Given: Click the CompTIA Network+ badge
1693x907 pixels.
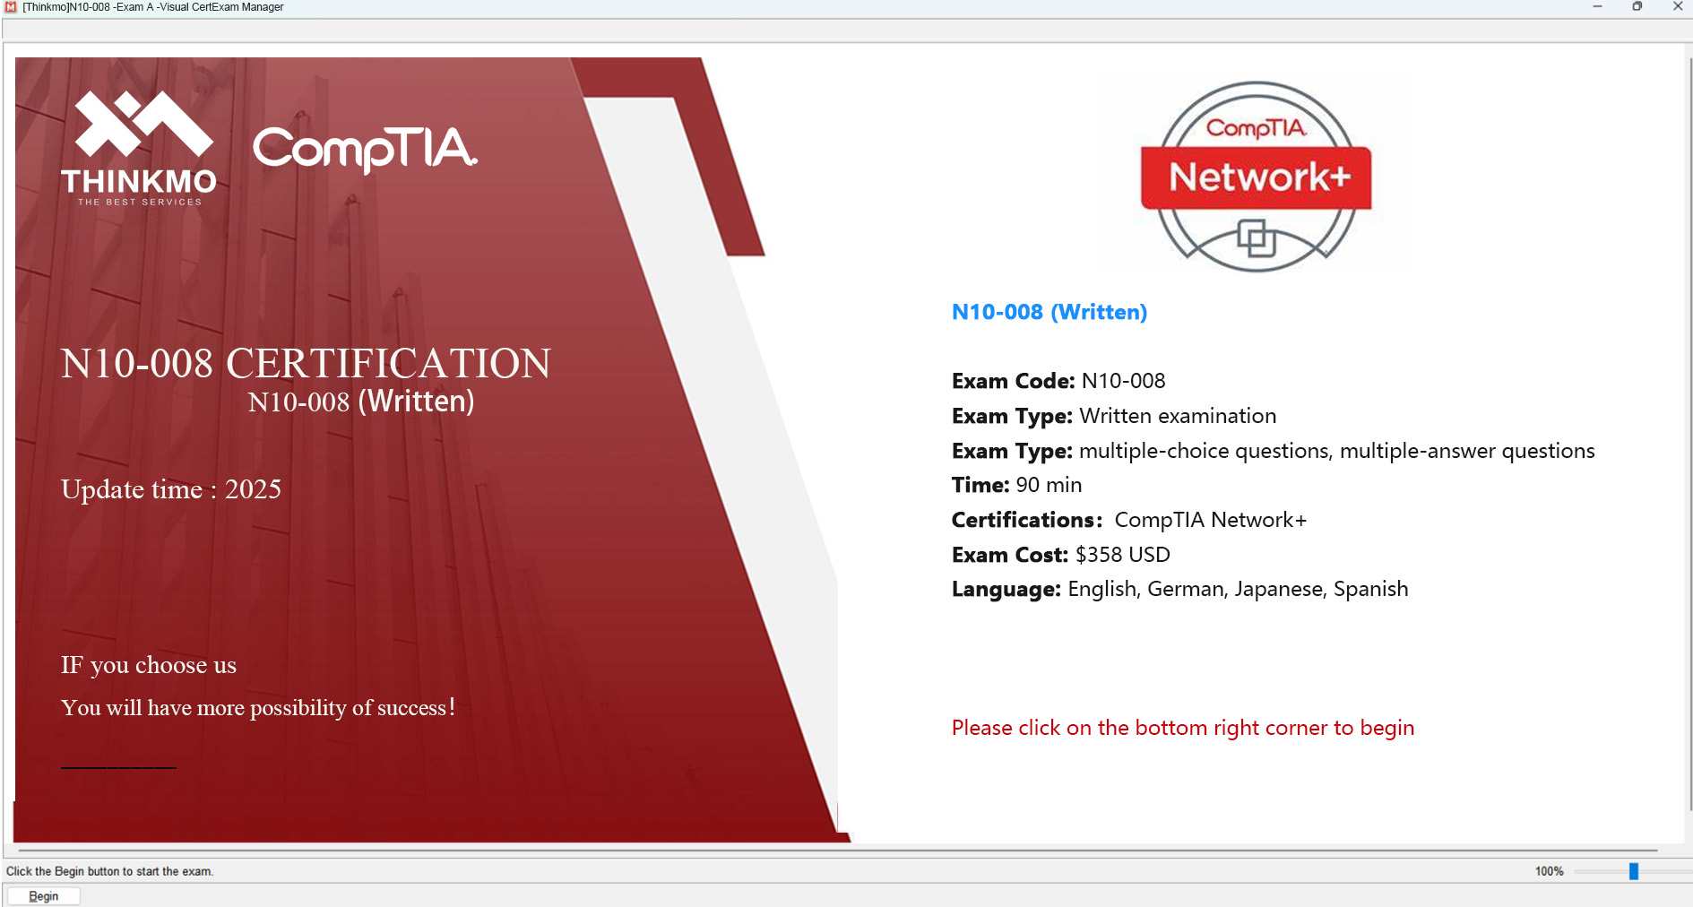Looking at the screenshot, I should (x=1257, y=177).
